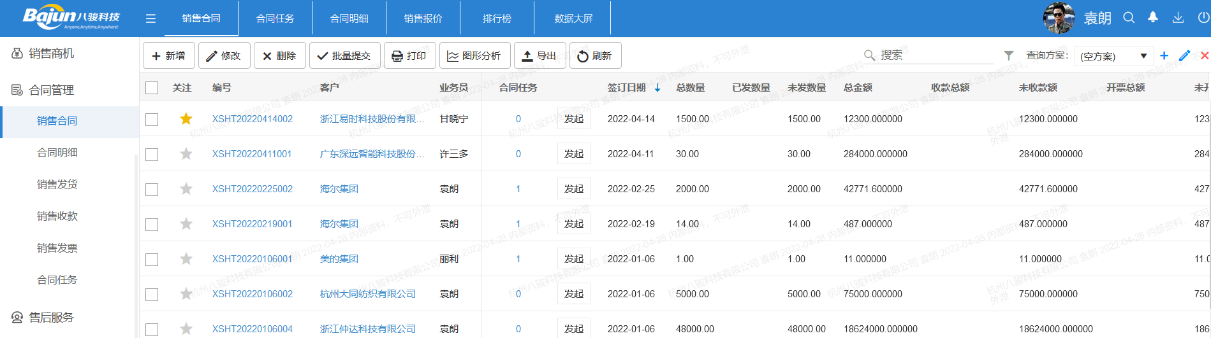Select checkbox for row XSHT20220414002
This screenshot has height=338, width=1211.
click(x=152, y=119)
